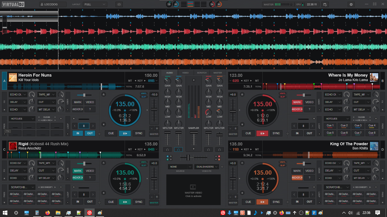Toggle VINYL mode on deck B

(x=283, y=94)
